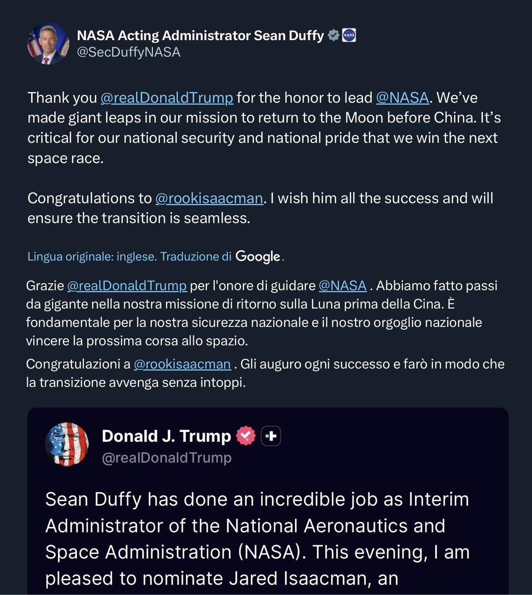Image resolution: width=532 pixels, height=595 pixels.
Task: Tap the @SecDuffyNASA handle
Action: pos(128,52)
